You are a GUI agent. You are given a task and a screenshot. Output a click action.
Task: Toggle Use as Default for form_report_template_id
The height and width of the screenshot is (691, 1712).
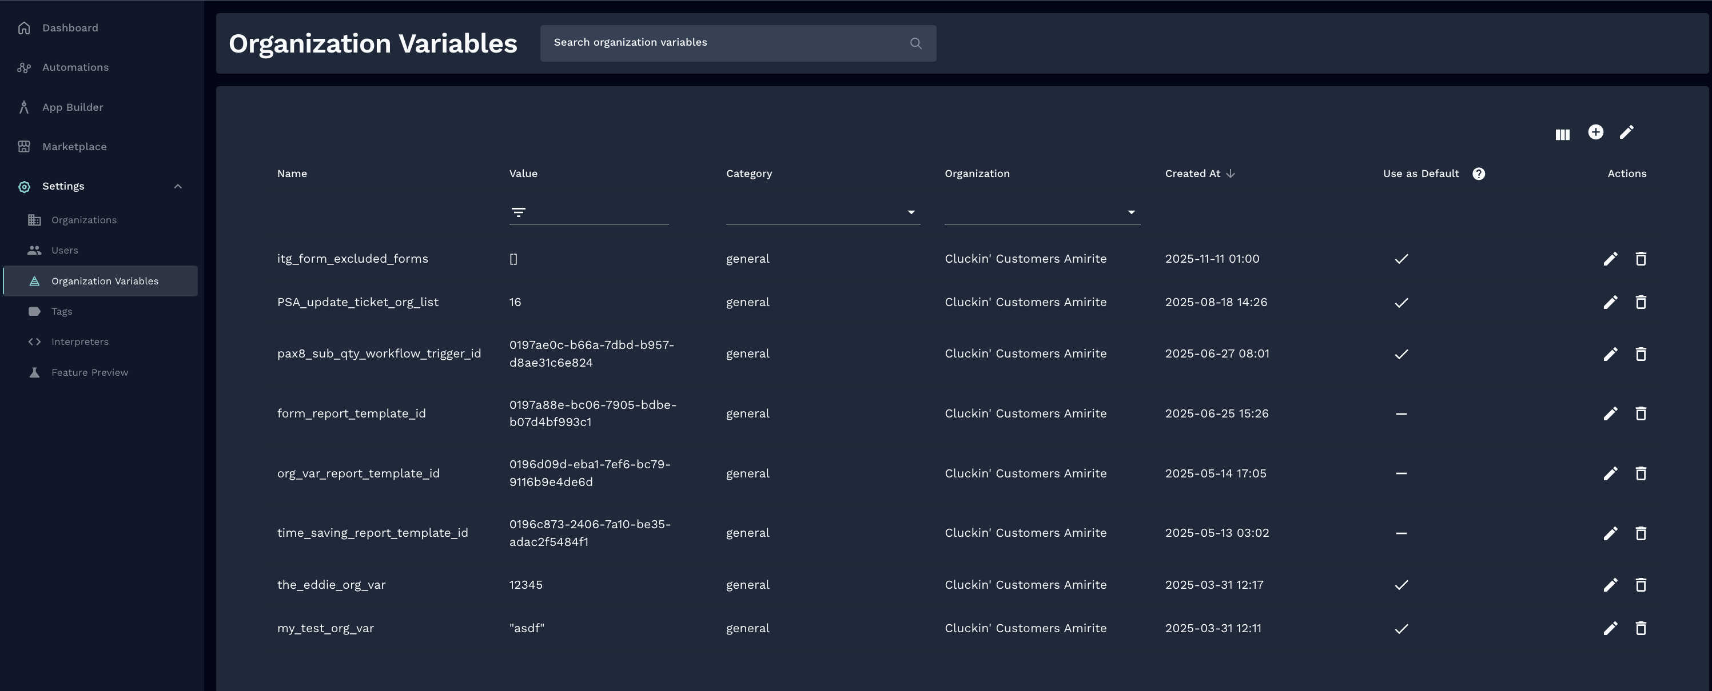[x=1400, y=413]
